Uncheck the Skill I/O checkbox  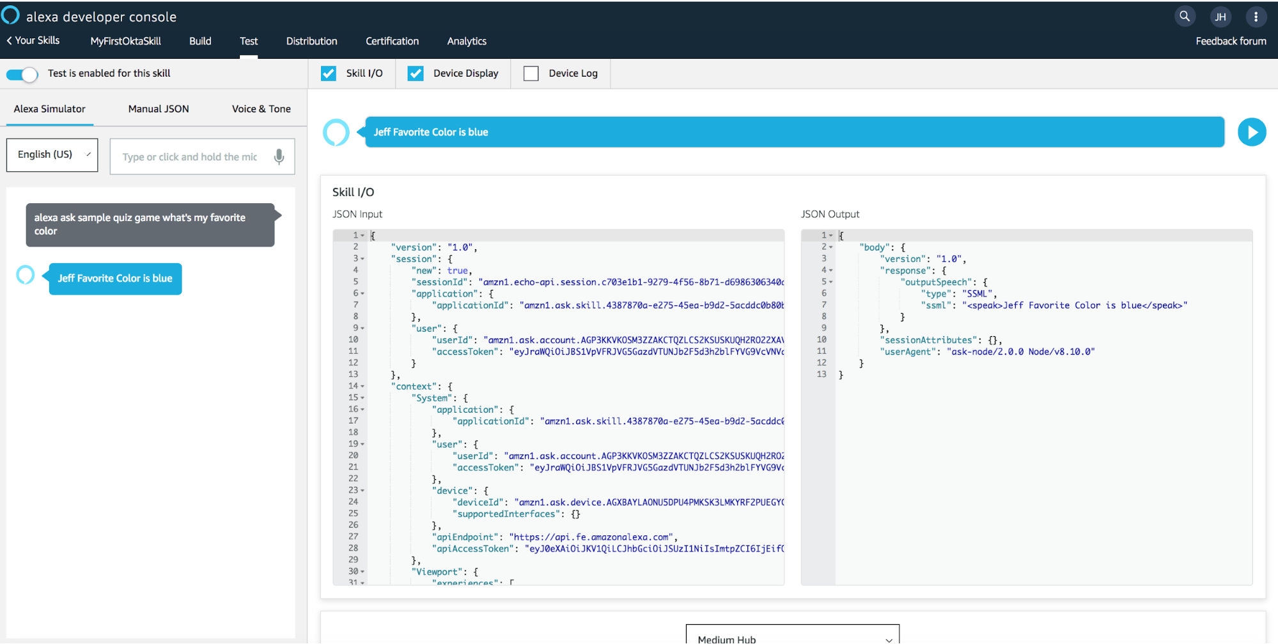(329, 73)
